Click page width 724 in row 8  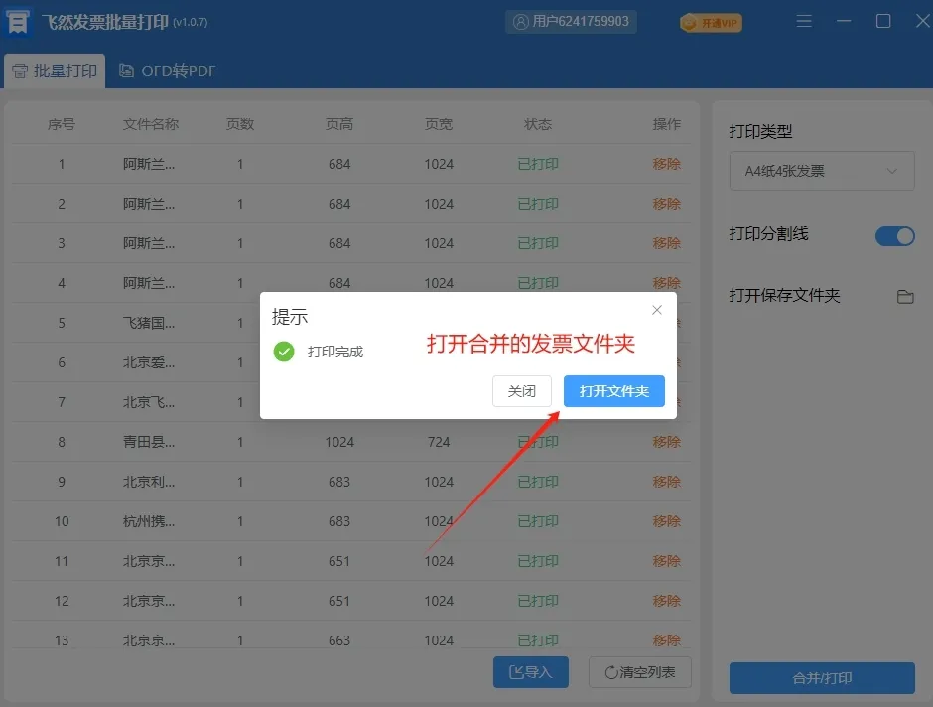[439, 442]
